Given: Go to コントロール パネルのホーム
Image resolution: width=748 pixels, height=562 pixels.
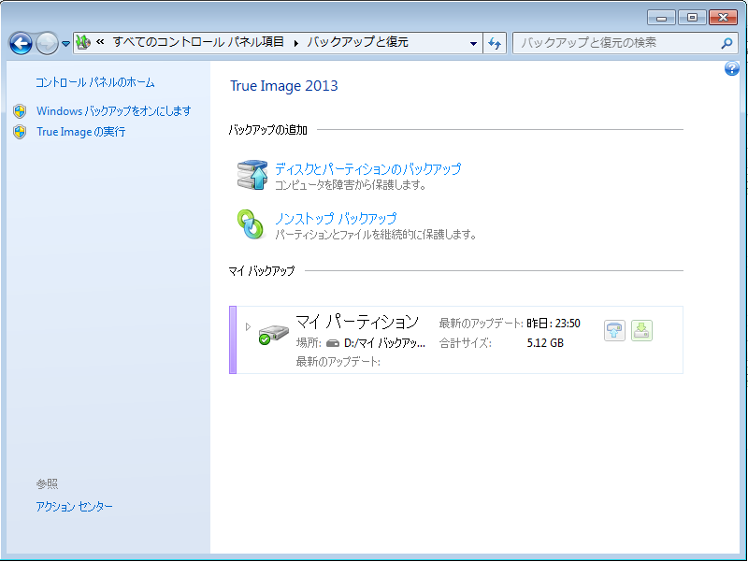Looking at the screenshot, I should point(95,82).
